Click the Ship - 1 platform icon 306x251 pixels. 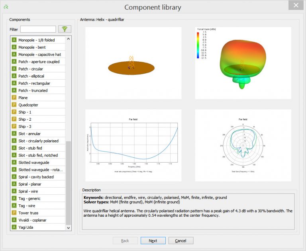[14, 112]
